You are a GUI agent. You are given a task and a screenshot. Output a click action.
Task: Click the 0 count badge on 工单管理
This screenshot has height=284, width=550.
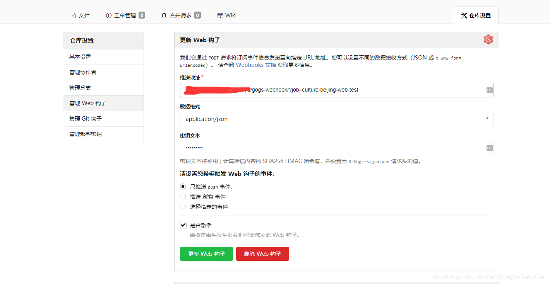tap(142, 15)
